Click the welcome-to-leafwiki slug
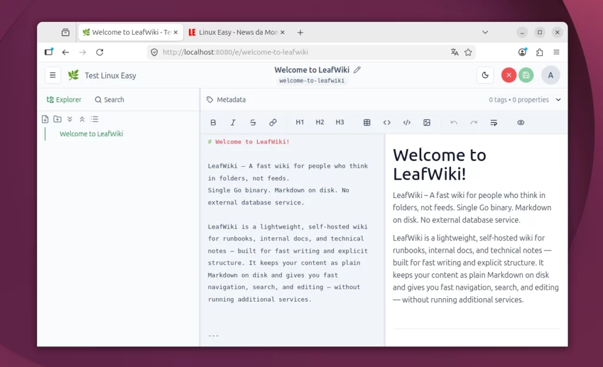Screen dimensions: 603x367 (312, 81)
